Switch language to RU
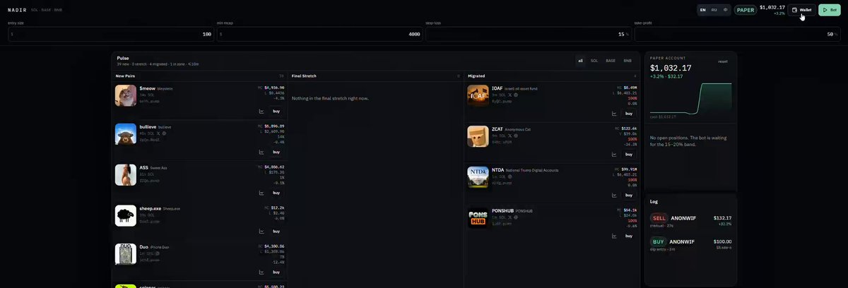Screen dimensions: 848x288 [x=714, y=10]
